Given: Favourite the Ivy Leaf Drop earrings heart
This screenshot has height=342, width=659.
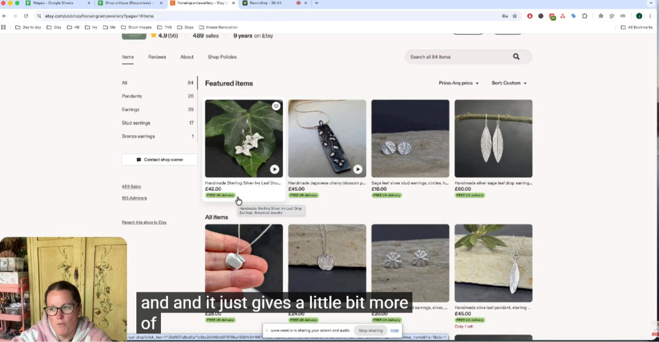Looking at the screenshot, I should pyautogui.click(x=276, y=106).
